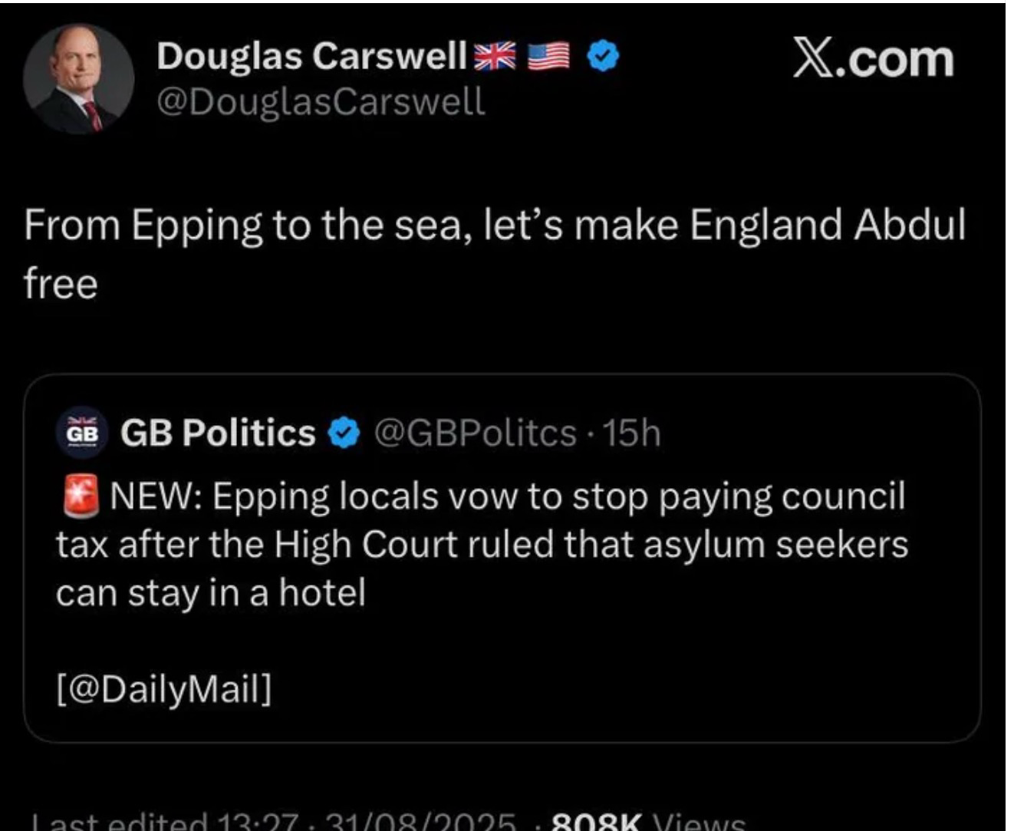The image size is (1014, 831).
Task: Click the 31/08/2025 post date
Action: [420, 823]
